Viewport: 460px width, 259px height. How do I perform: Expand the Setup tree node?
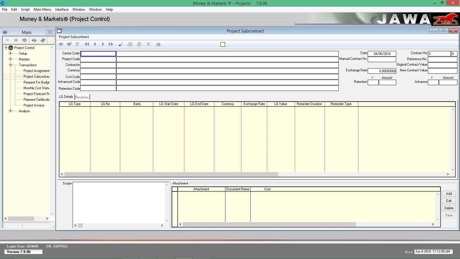[10, 54]
